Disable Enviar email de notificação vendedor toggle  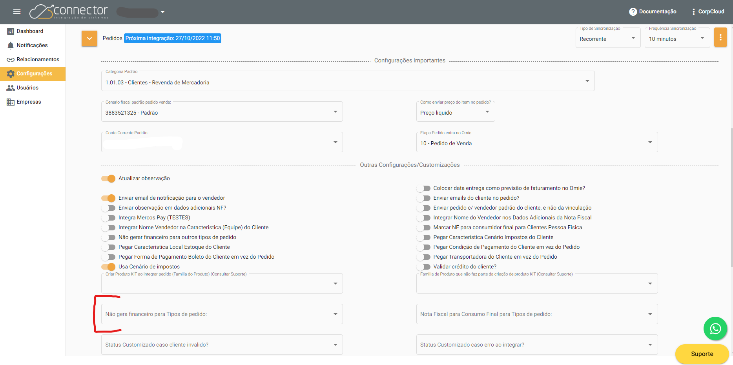tap(108, 198)
